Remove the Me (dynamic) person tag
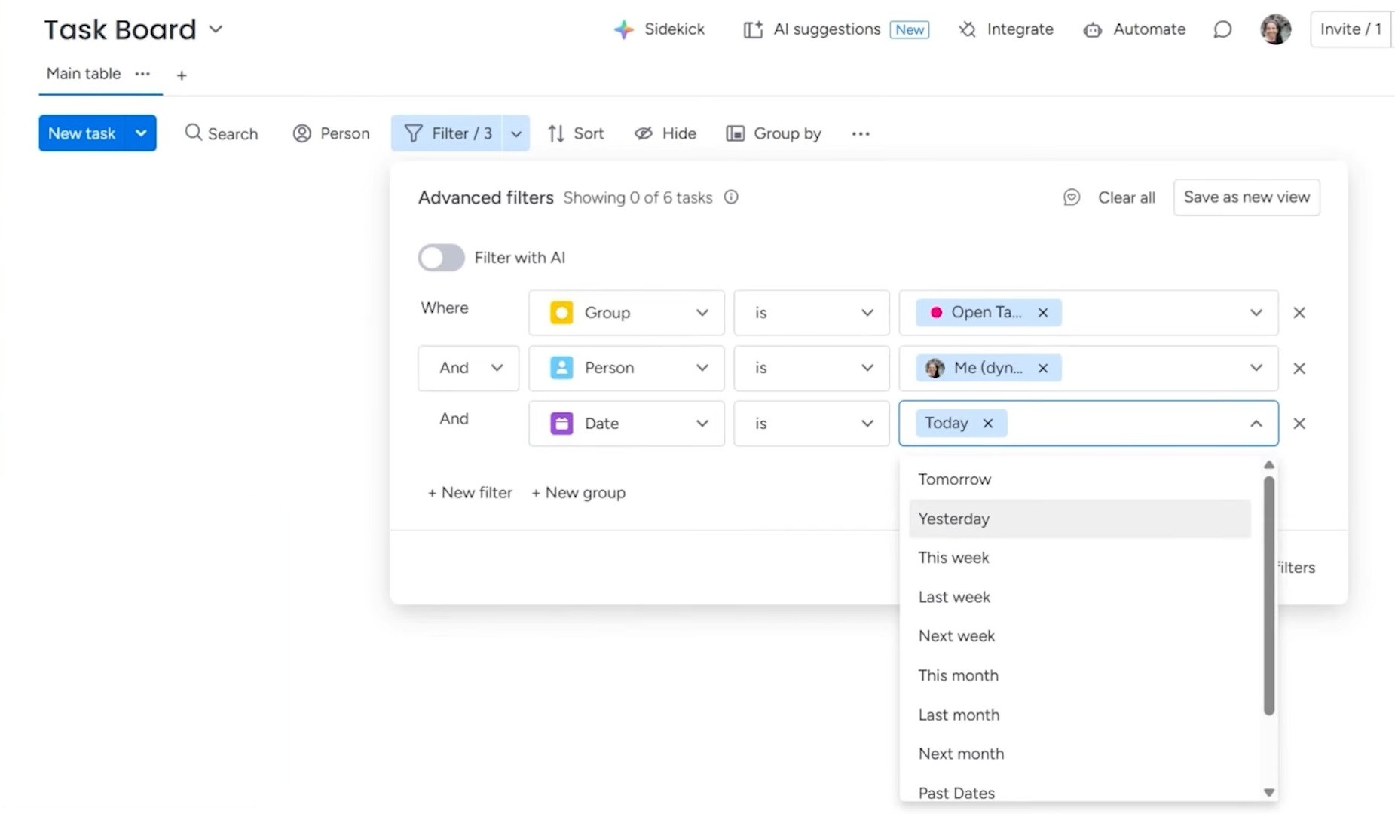 [1043, 369]
